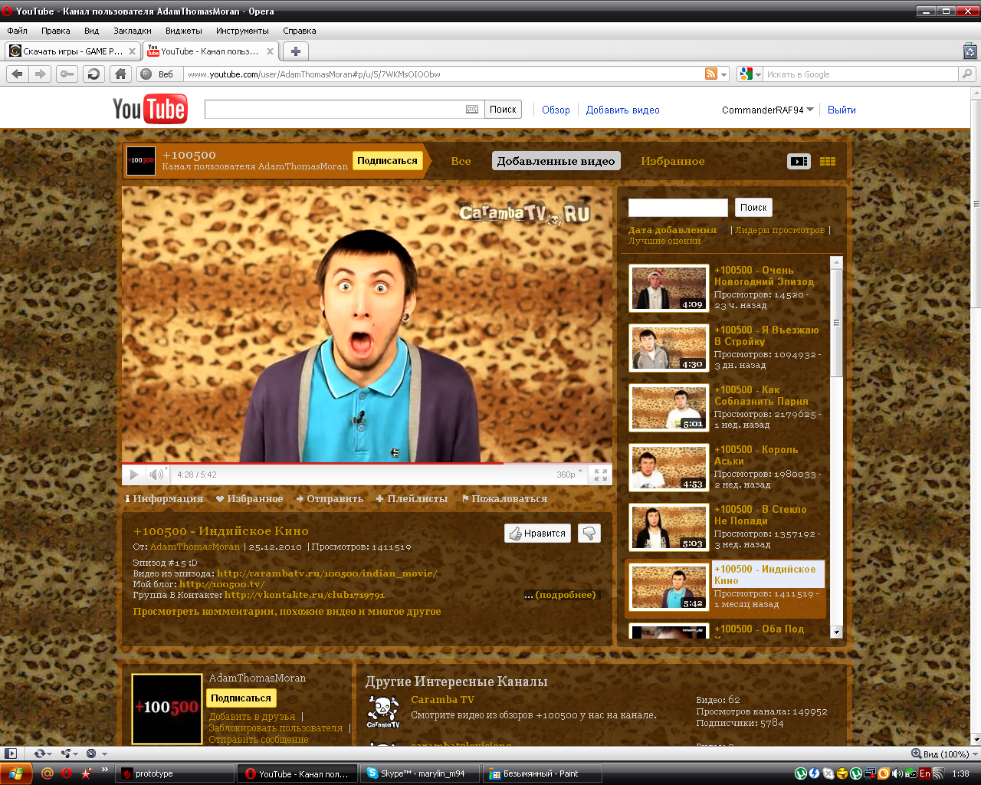This screenshot has width=981, height=785.
Task: Click the video list scrollbar down arrow
Action: [836, 632]
